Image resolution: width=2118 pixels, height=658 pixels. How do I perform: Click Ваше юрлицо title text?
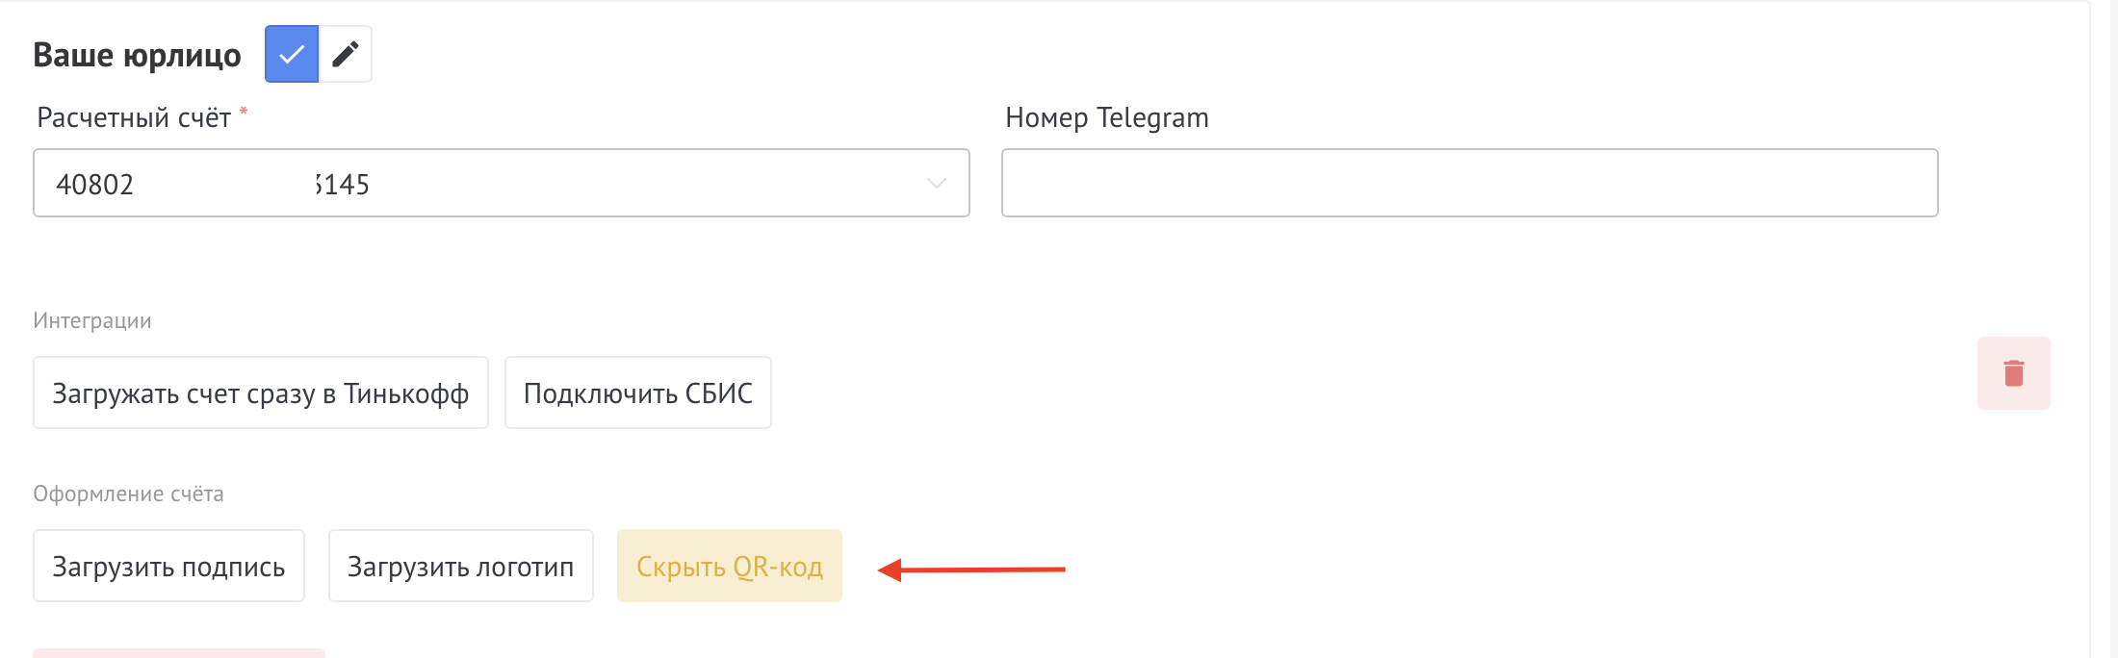(137, 54)
